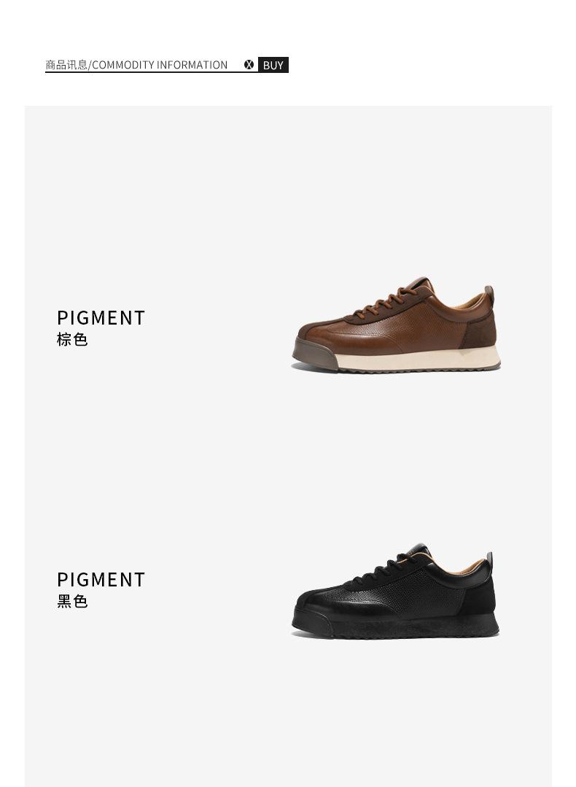Click the brown shoe's laces
The height and width of the screenshot is (787, 576).
click(384, 303)
